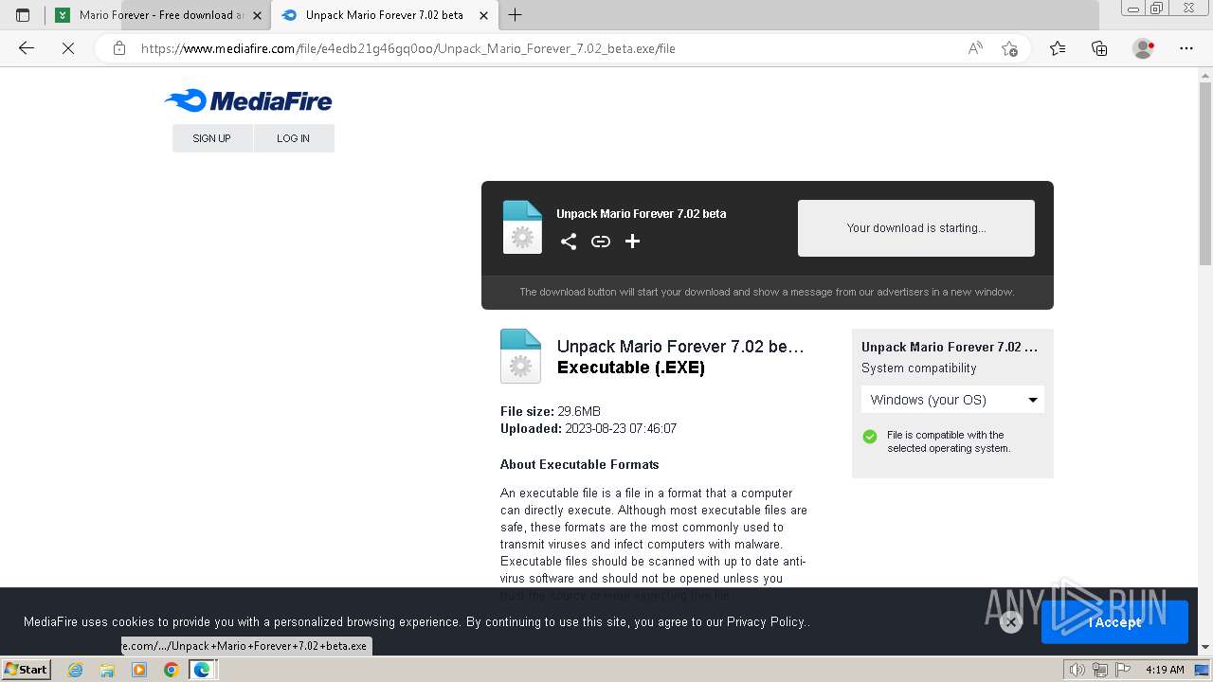Add page to favorites star icon
Screen dimensions: 1213x682
pyautogui.click(x=1009, y=48)
